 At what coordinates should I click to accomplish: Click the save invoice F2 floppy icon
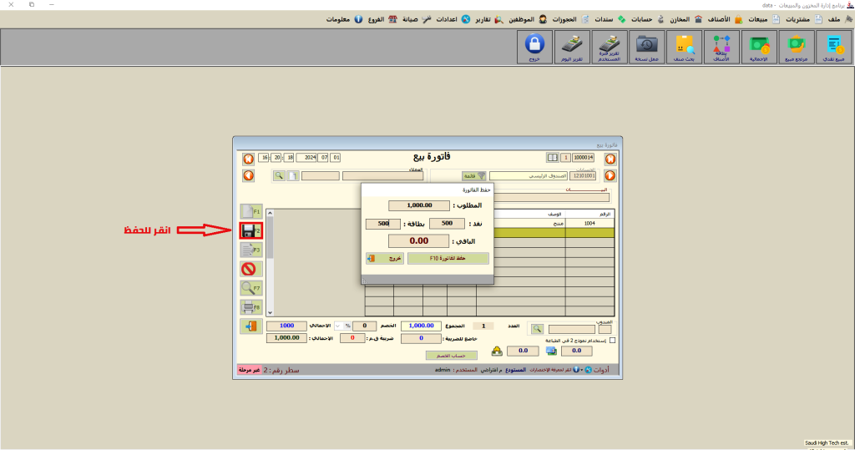click(x=250, y=230)
